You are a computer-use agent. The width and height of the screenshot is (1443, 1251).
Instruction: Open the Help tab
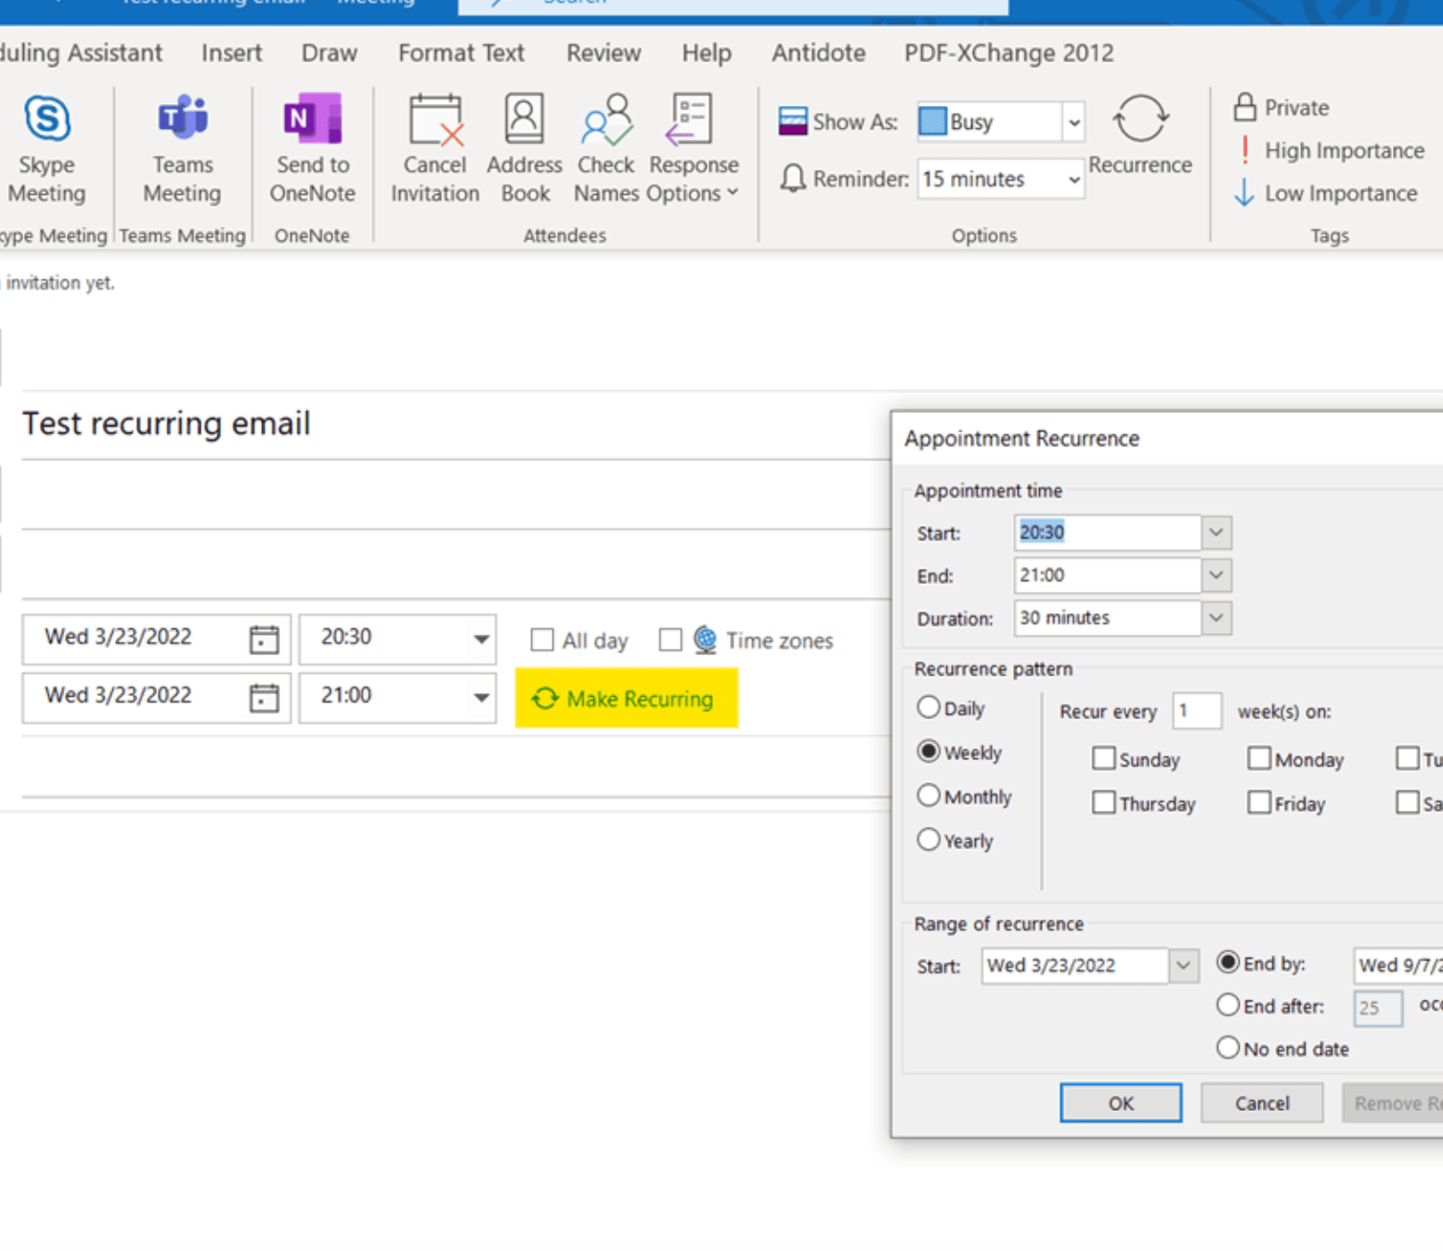click(707, 53)
